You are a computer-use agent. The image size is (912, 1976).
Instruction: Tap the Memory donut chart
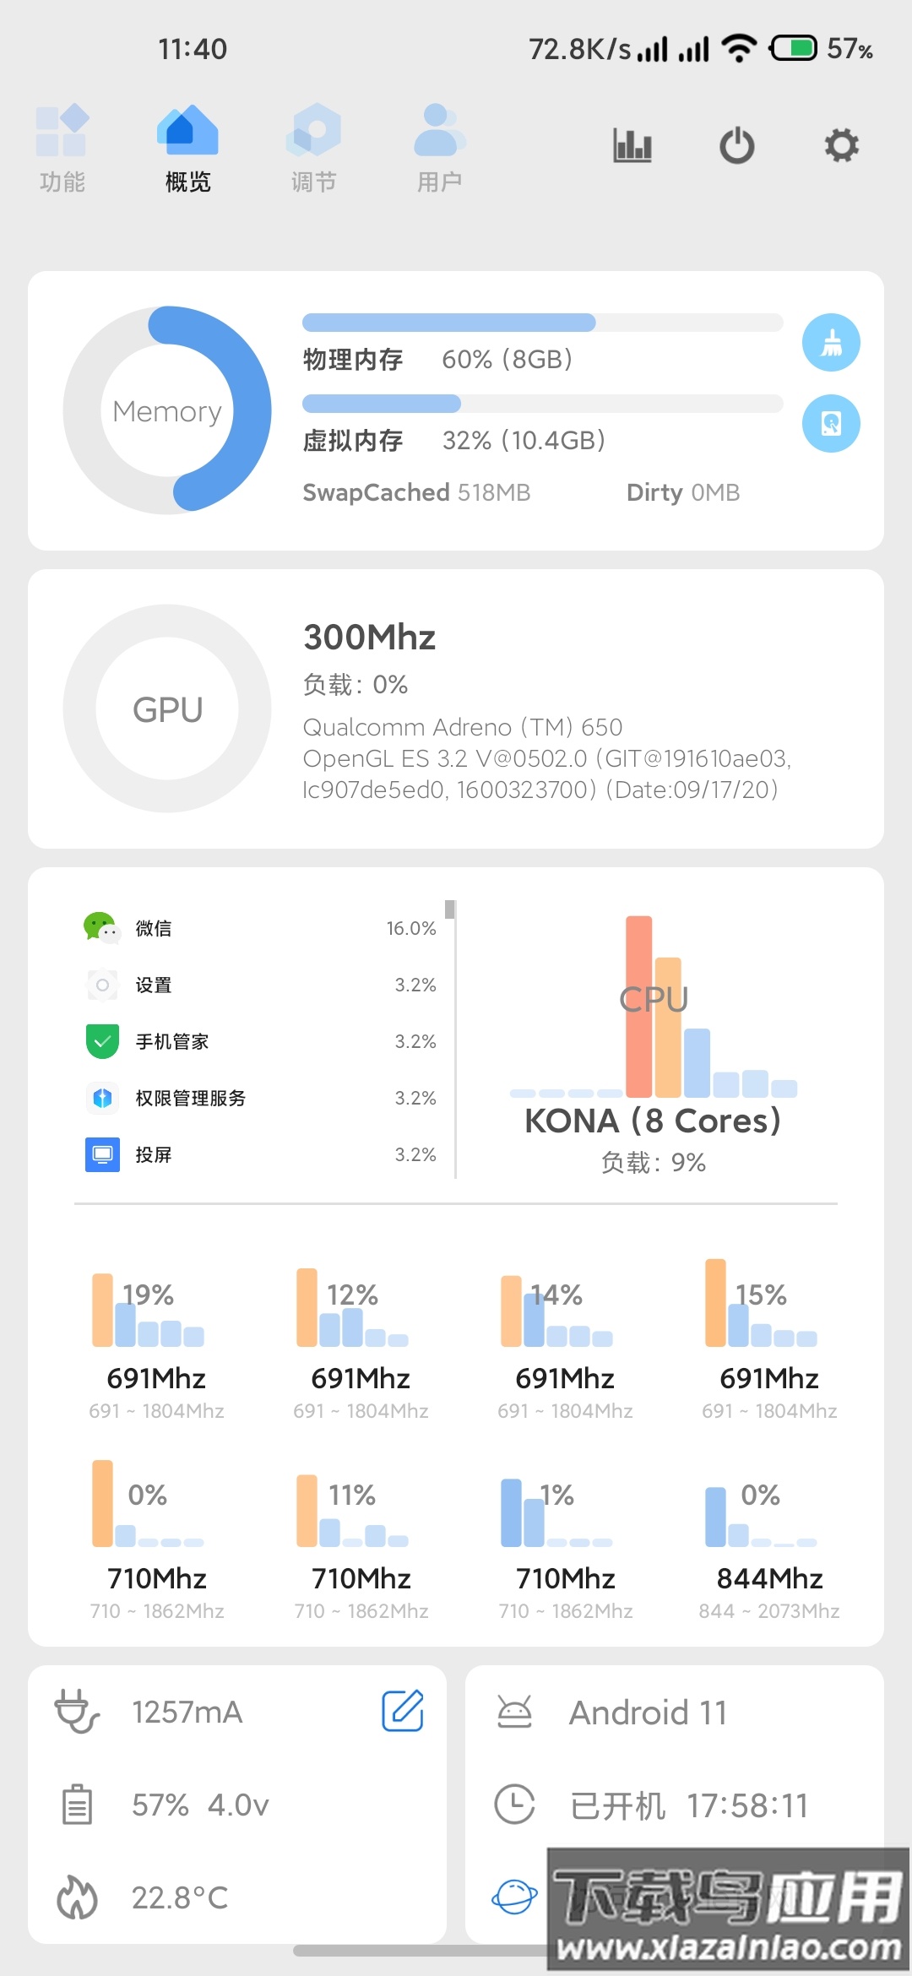[167, 410]
